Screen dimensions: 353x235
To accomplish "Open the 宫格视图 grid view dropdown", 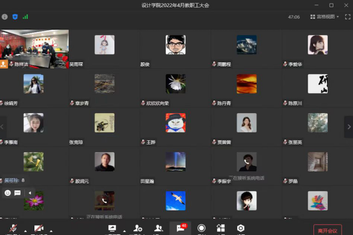I will click(x=327, y=17).
